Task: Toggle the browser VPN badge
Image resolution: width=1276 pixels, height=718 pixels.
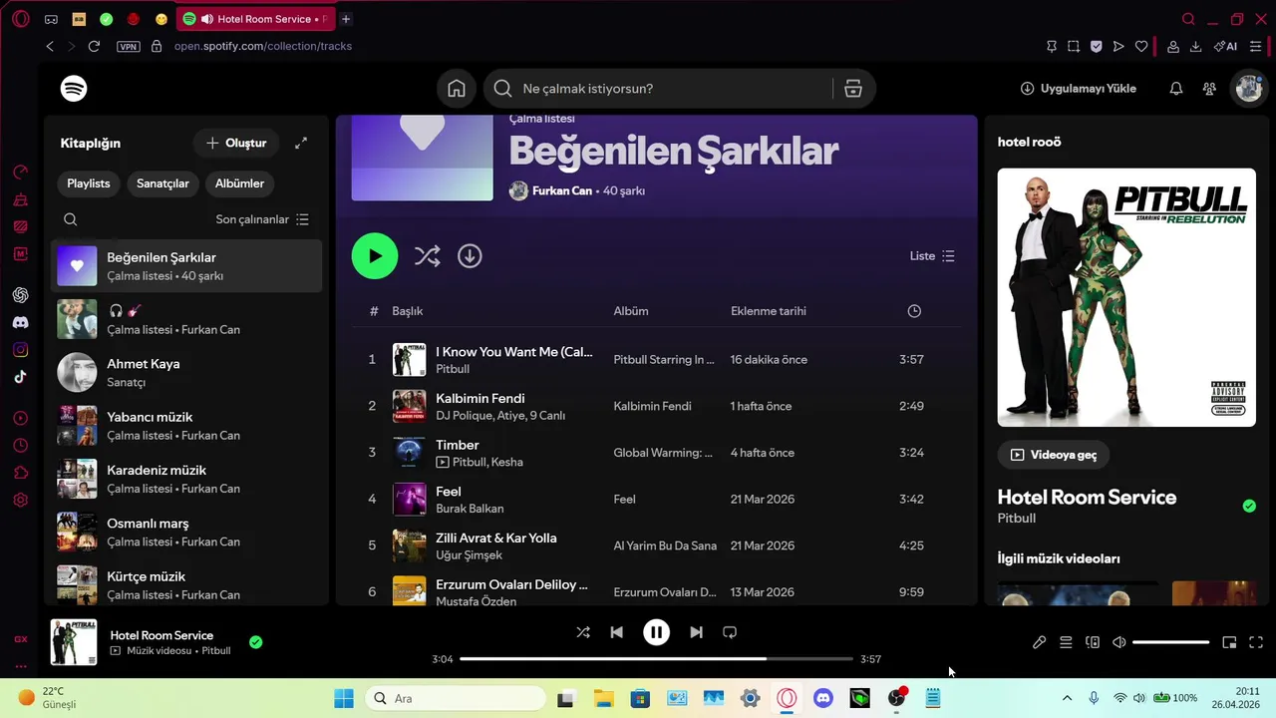Action: 129,46
